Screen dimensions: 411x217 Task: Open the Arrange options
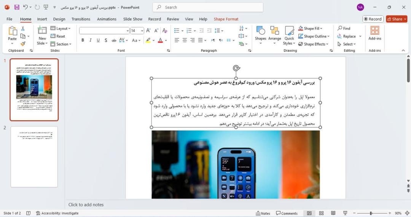[274, 35]
